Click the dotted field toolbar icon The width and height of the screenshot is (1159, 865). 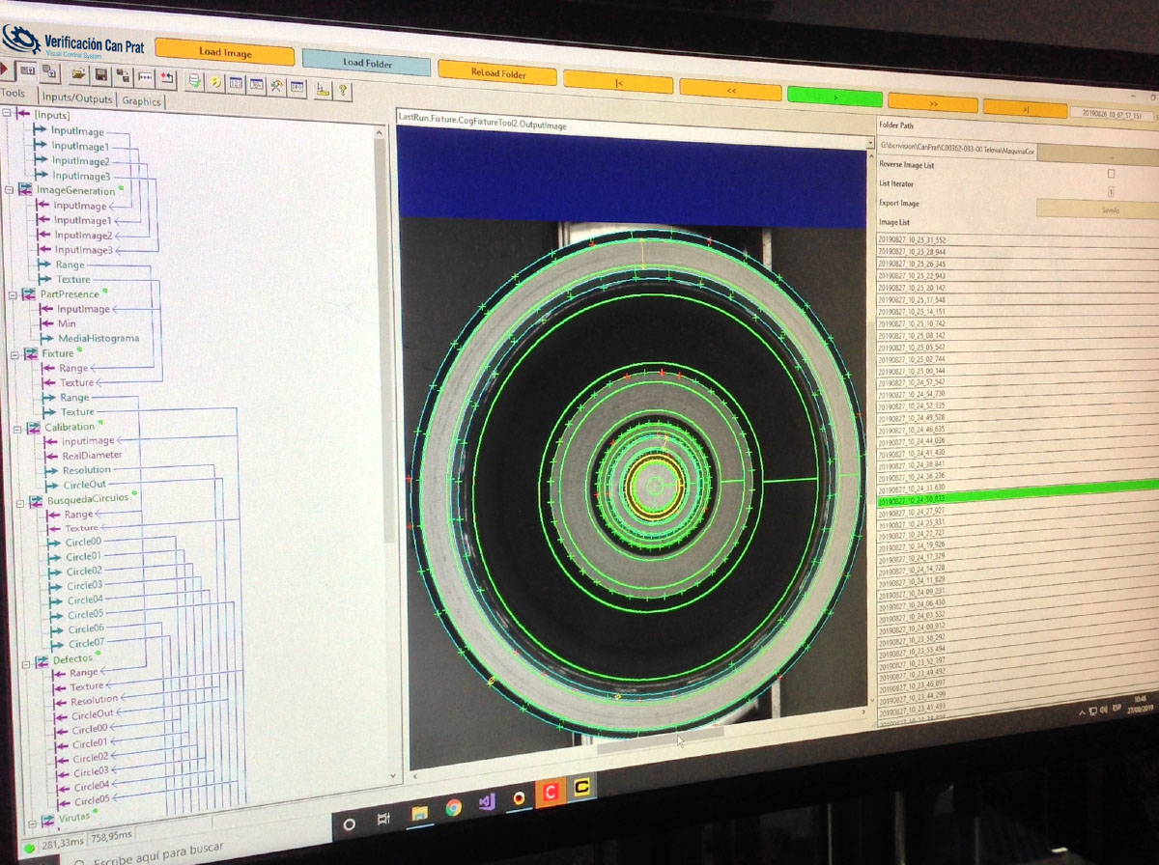(x=145, y=77)
